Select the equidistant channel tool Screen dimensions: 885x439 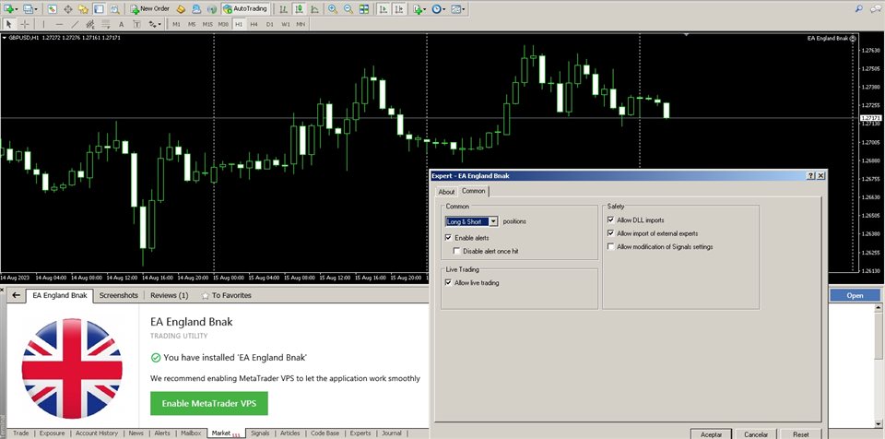tap(89, 24)
